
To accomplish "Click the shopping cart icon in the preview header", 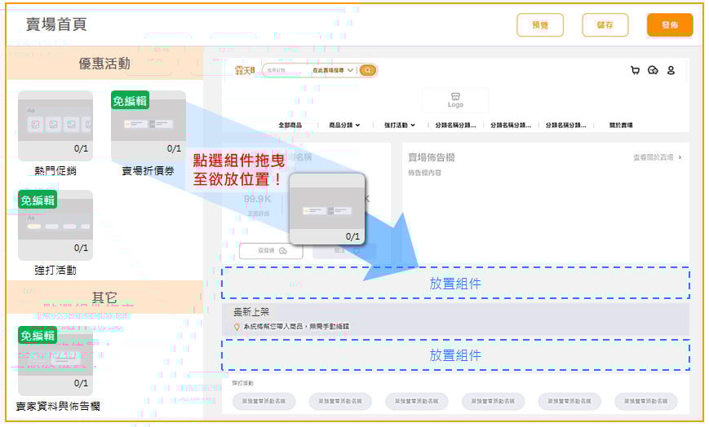I will 635,71.
